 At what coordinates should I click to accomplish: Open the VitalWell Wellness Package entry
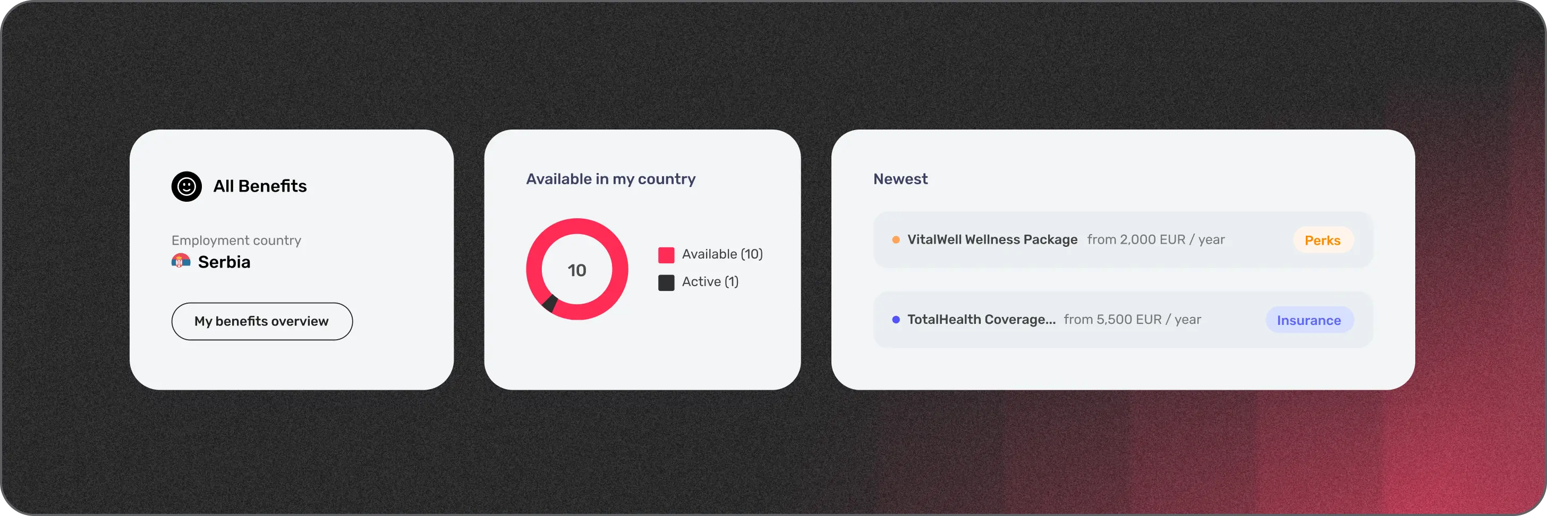click(992, 240)
